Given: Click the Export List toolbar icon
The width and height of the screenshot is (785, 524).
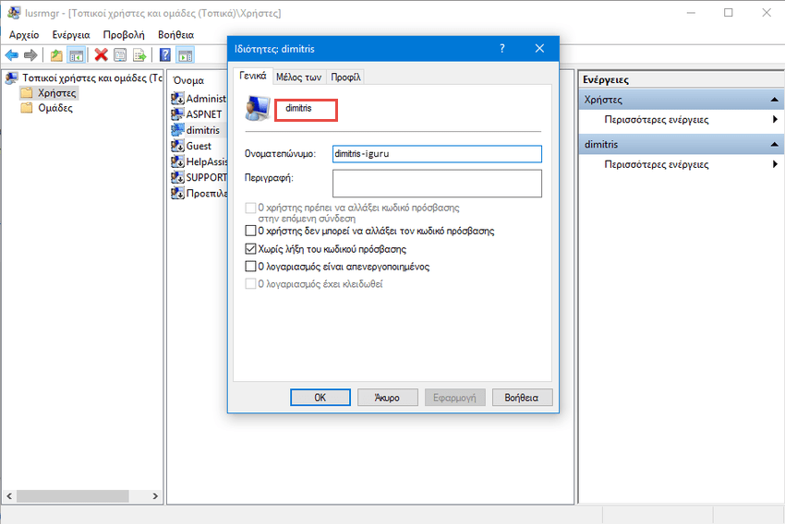Looking at the screenshot, I should pyautogui.click(x=139, y=55).
